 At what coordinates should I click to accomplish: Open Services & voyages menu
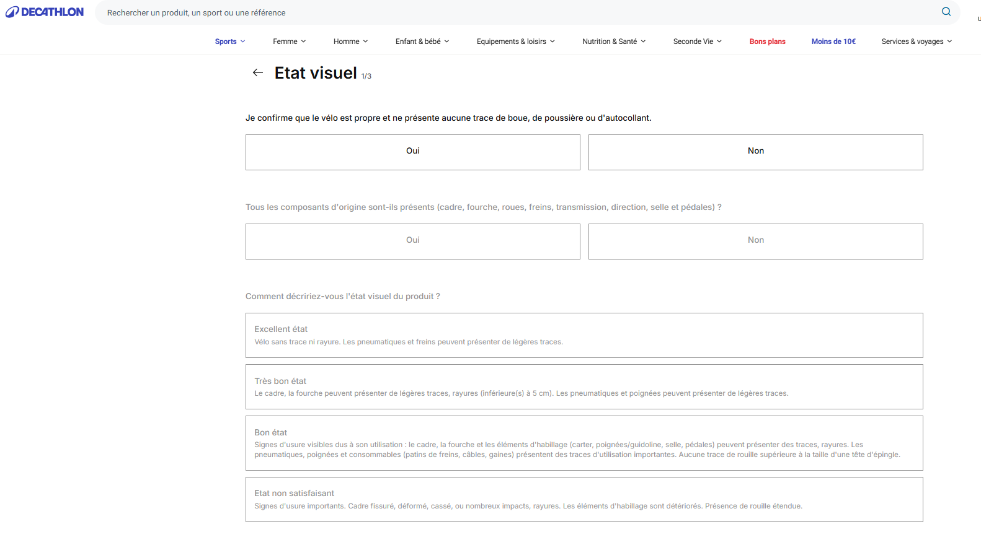(x=916, y=41)
